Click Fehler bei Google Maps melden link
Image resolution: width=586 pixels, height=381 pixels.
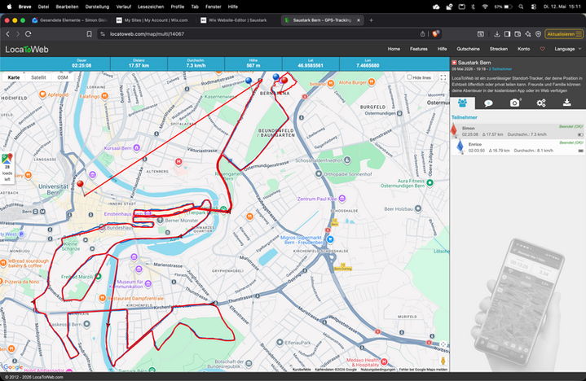click(423, 370)
